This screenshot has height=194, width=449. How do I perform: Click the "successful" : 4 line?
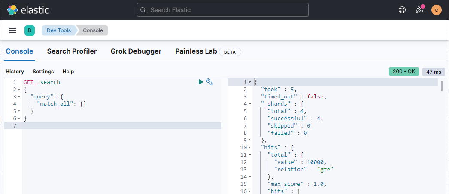295,118
